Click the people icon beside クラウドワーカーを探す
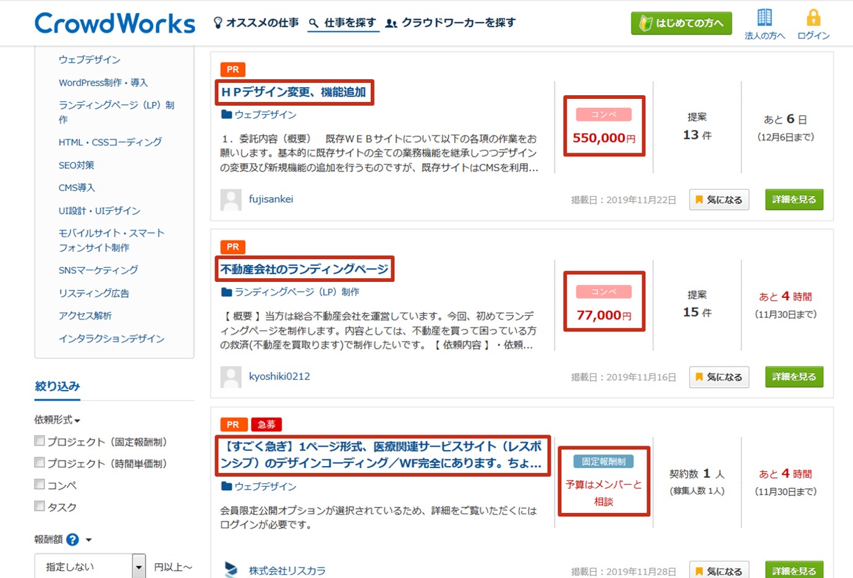 (391, 23)
